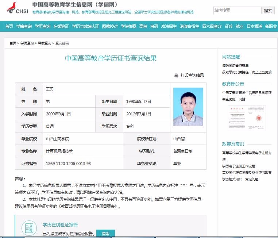The height and width of the screenshot is (238, 278).
Task: Click the 学历查询 breadcrumb link
Action: pyautogui.click(x=27, y=43)
